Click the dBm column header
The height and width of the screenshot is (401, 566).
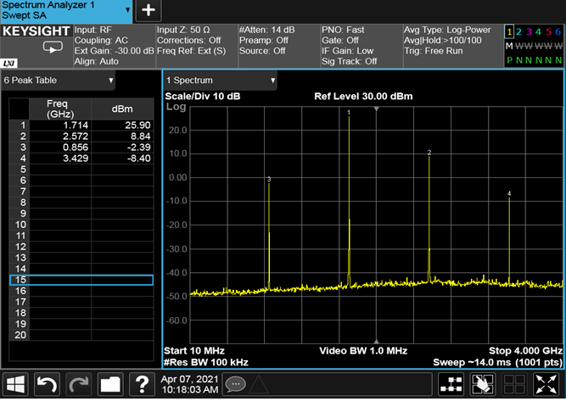122,109
